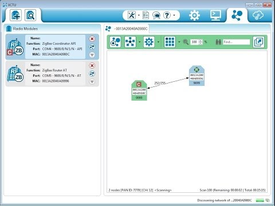
Task: Open the Help question mark icon
Action: tap(167, 15)
